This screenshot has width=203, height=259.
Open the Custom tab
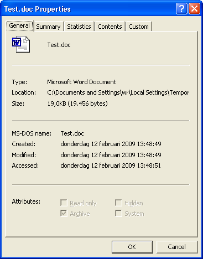click(138, 27)
